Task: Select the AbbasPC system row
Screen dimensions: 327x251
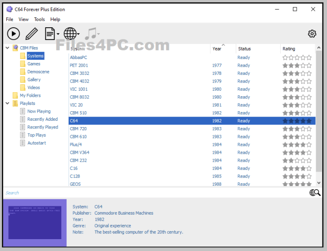Action: click(192, 58)
